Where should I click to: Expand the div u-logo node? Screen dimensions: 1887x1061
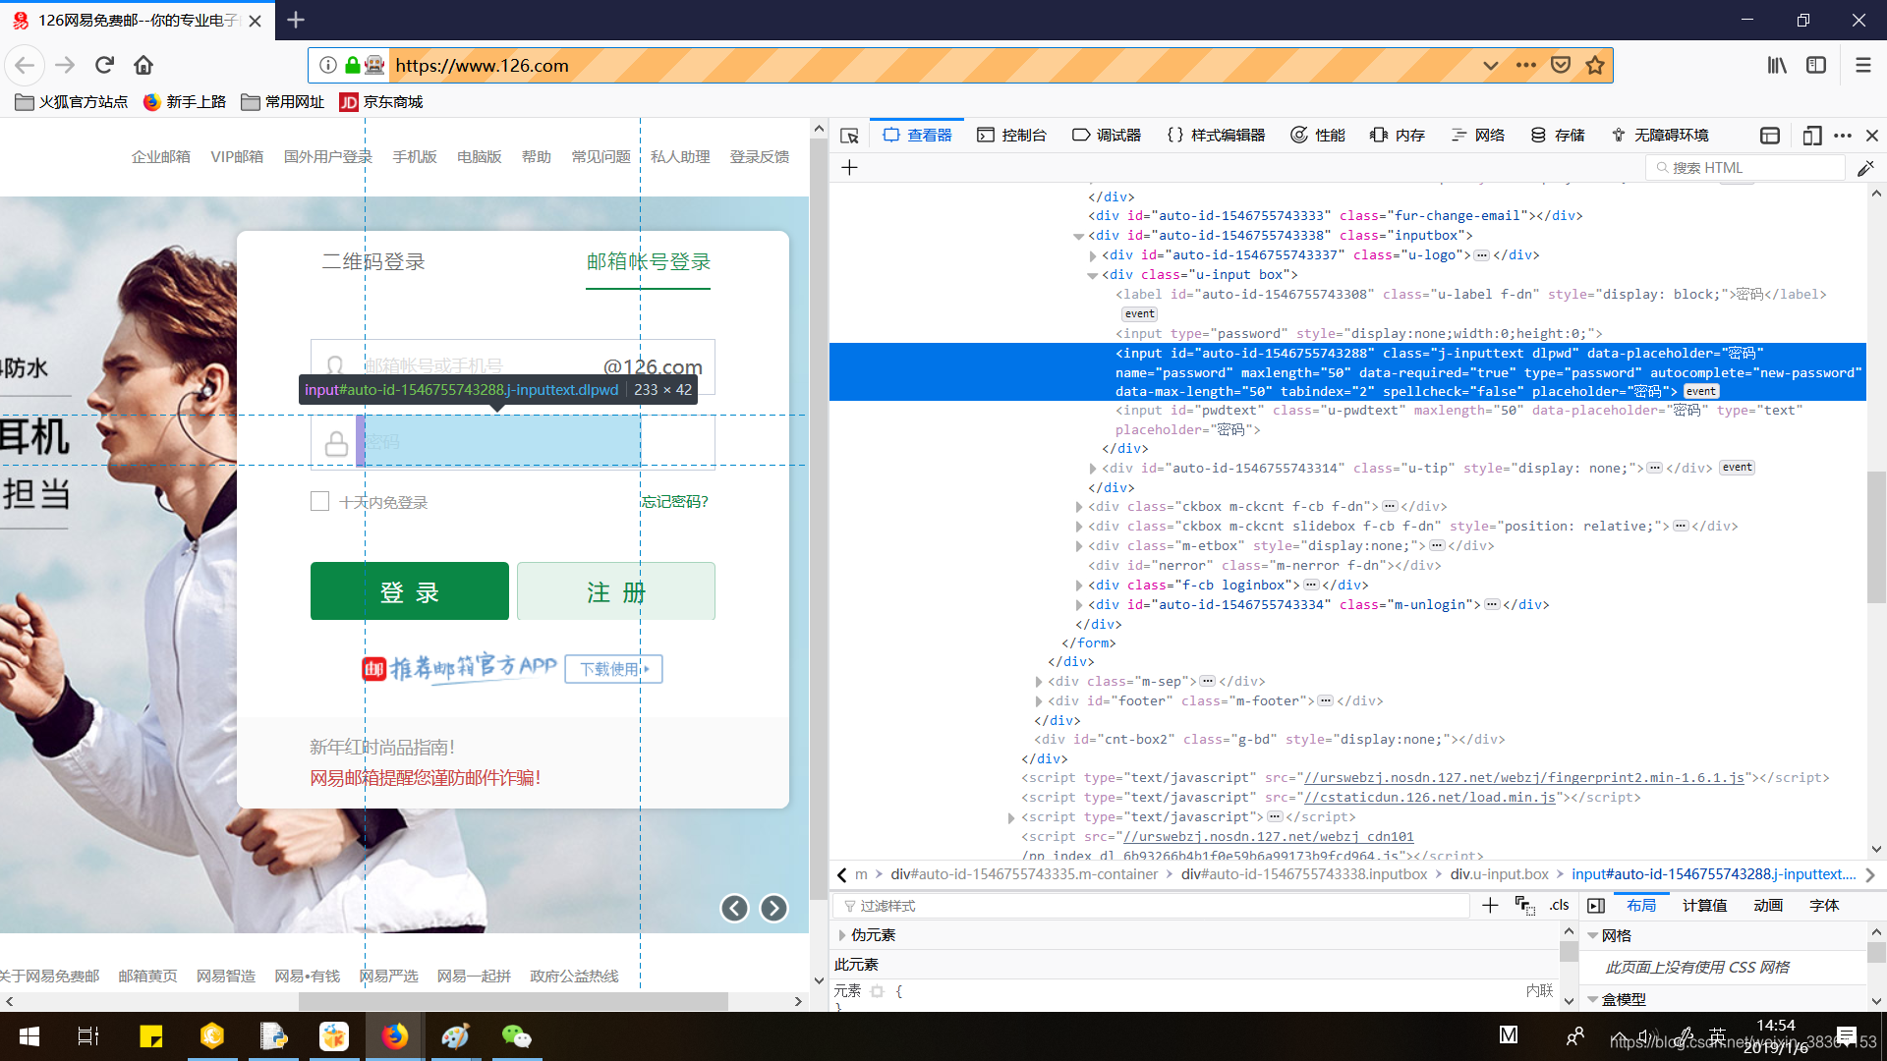(x=1093, y=255)
